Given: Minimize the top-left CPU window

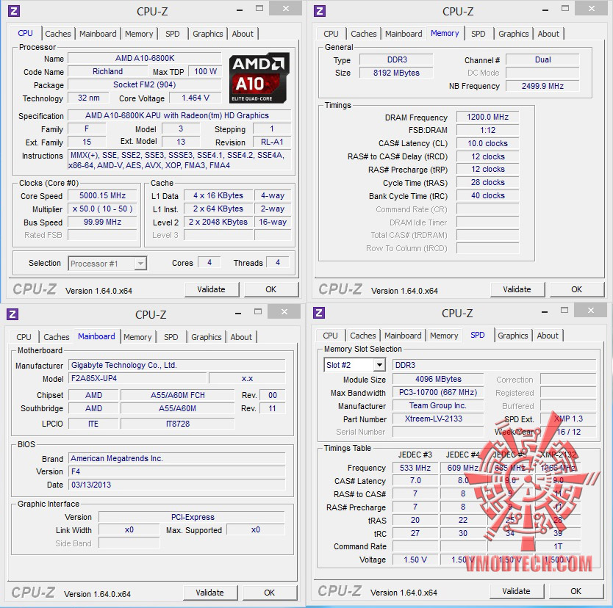Looking at the screenshot, I should [240, 10].
